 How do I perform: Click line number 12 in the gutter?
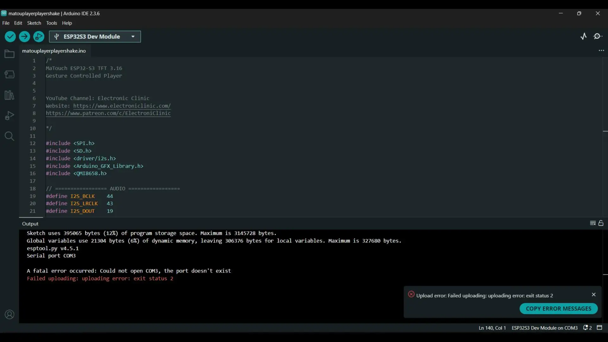[33, 143]
